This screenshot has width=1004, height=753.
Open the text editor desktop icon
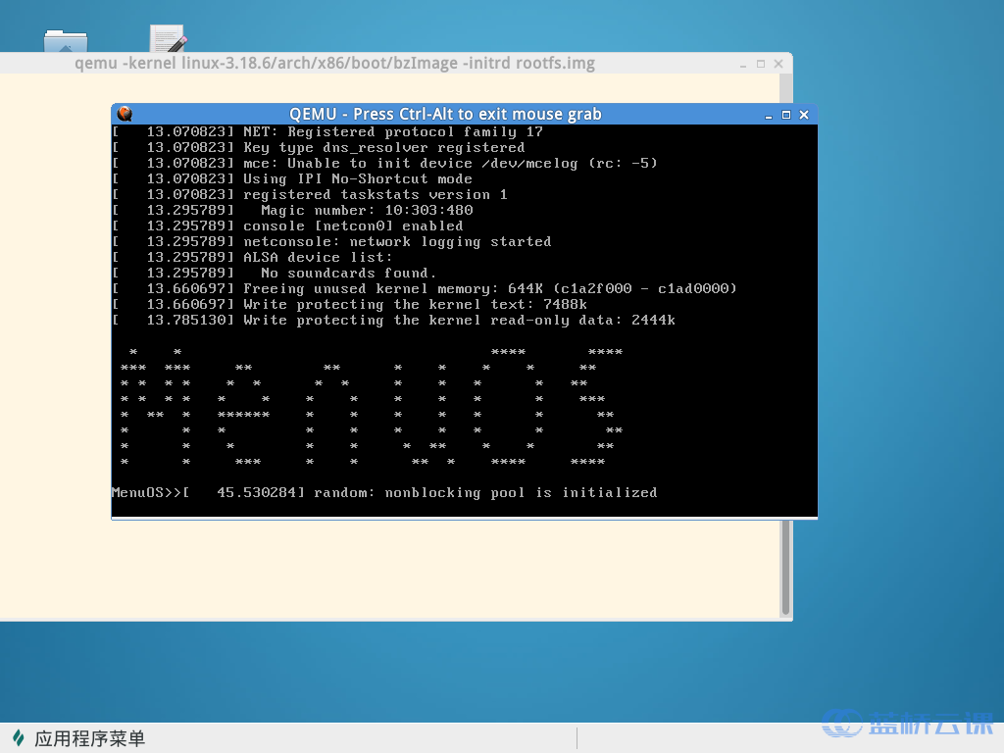click(x=168, y=38)
